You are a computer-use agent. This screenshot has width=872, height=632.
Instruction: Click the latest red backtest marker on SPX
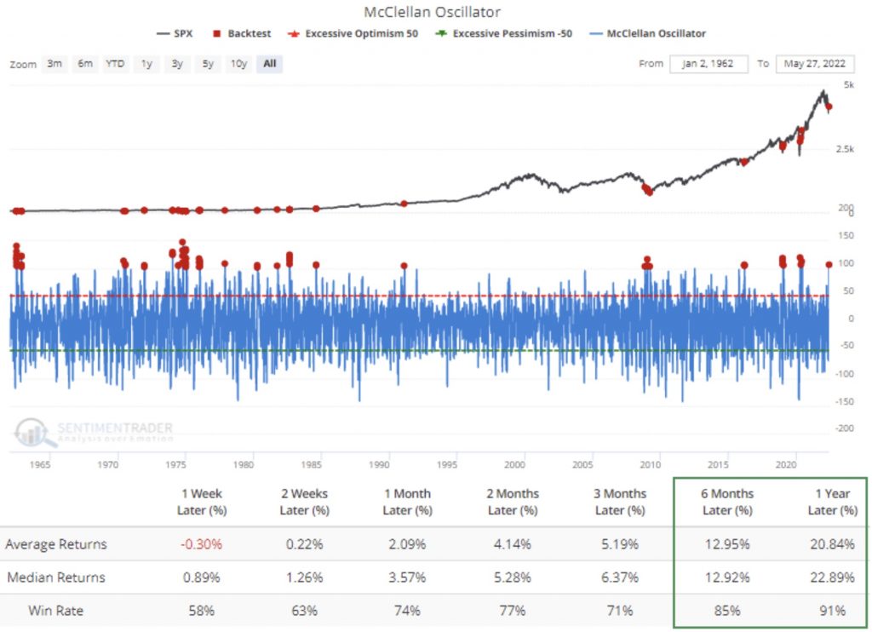(x=829, y=106)
